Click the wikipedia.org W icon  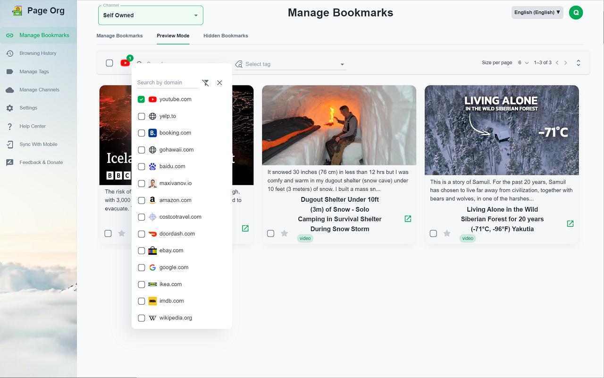tap(152, 318)
